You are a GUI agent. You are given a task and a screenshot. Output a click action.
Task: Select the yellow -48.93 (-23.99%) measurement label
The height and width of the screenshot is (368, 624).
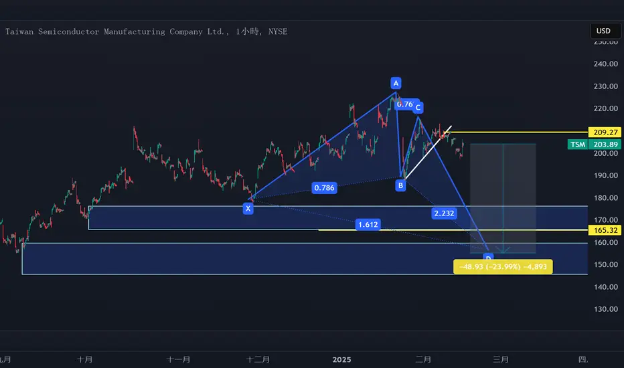[x=503, y=266]
